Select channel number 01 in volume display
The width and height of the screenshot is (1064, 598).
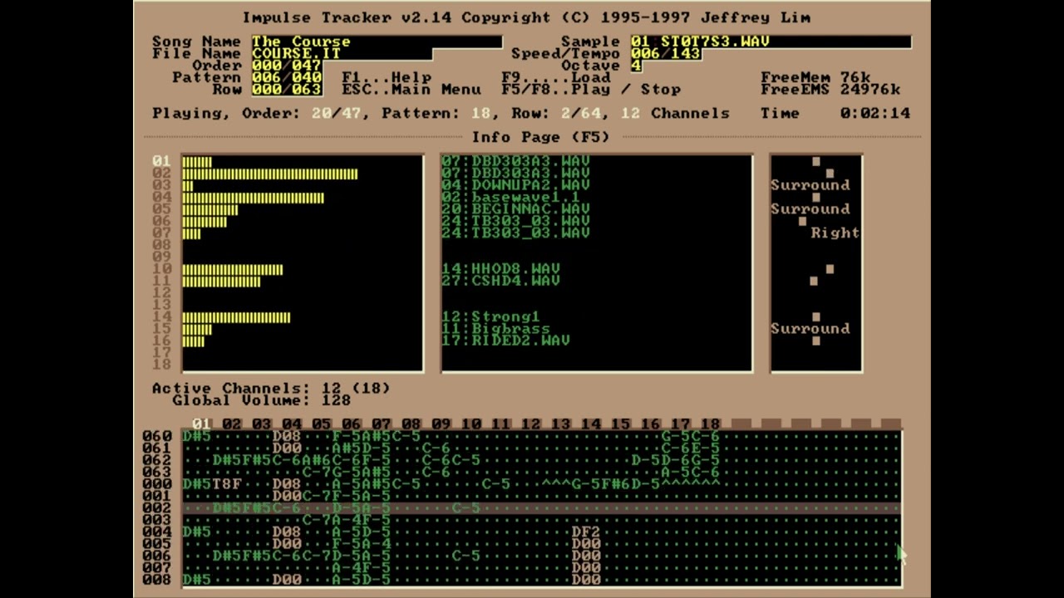pos(161,161)
